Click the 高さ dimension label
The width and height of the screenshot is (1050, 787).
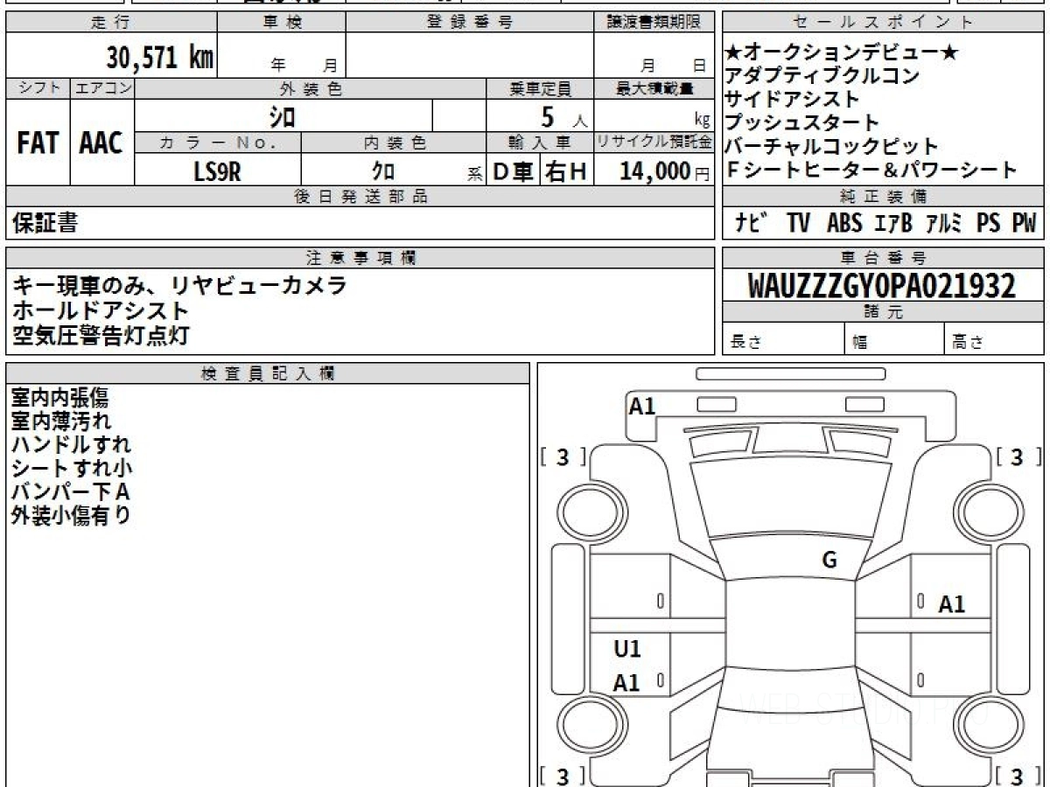(x=968, y=343)
